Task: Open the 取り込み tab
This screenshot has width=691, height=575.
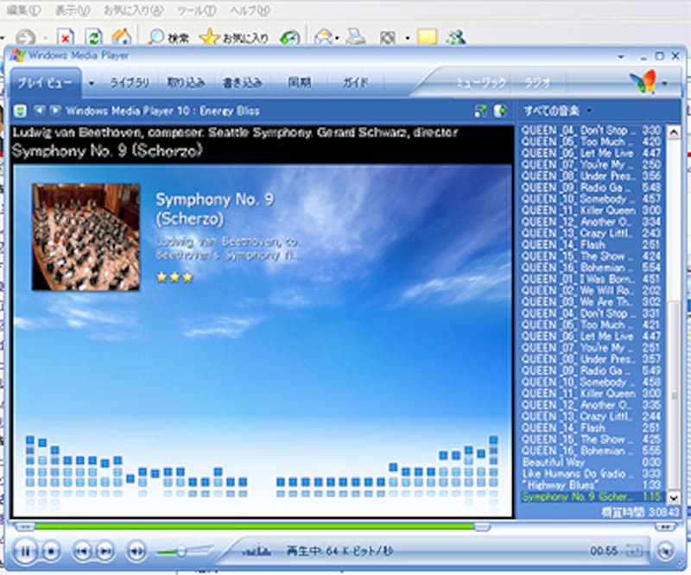Action: (x=186, y=82)
